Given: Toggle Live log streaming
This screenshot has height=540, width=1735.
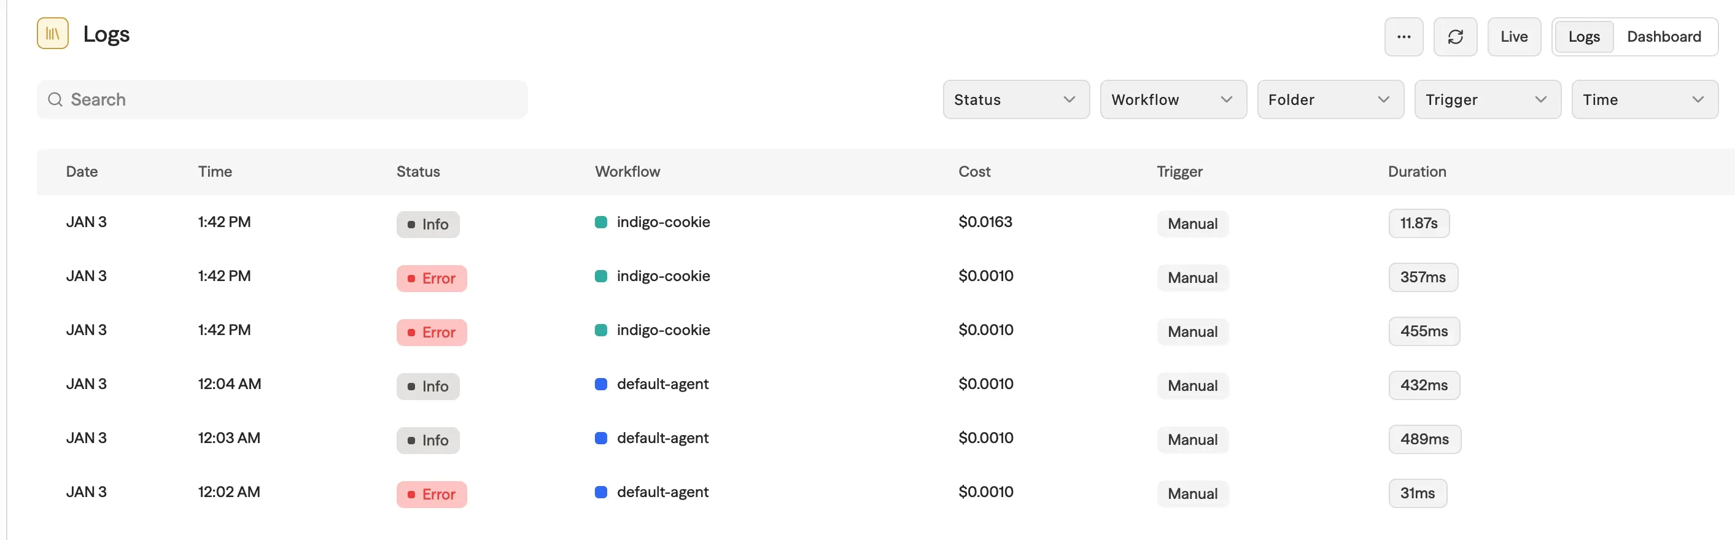Looking at the screenshot, I should 1513,37.
